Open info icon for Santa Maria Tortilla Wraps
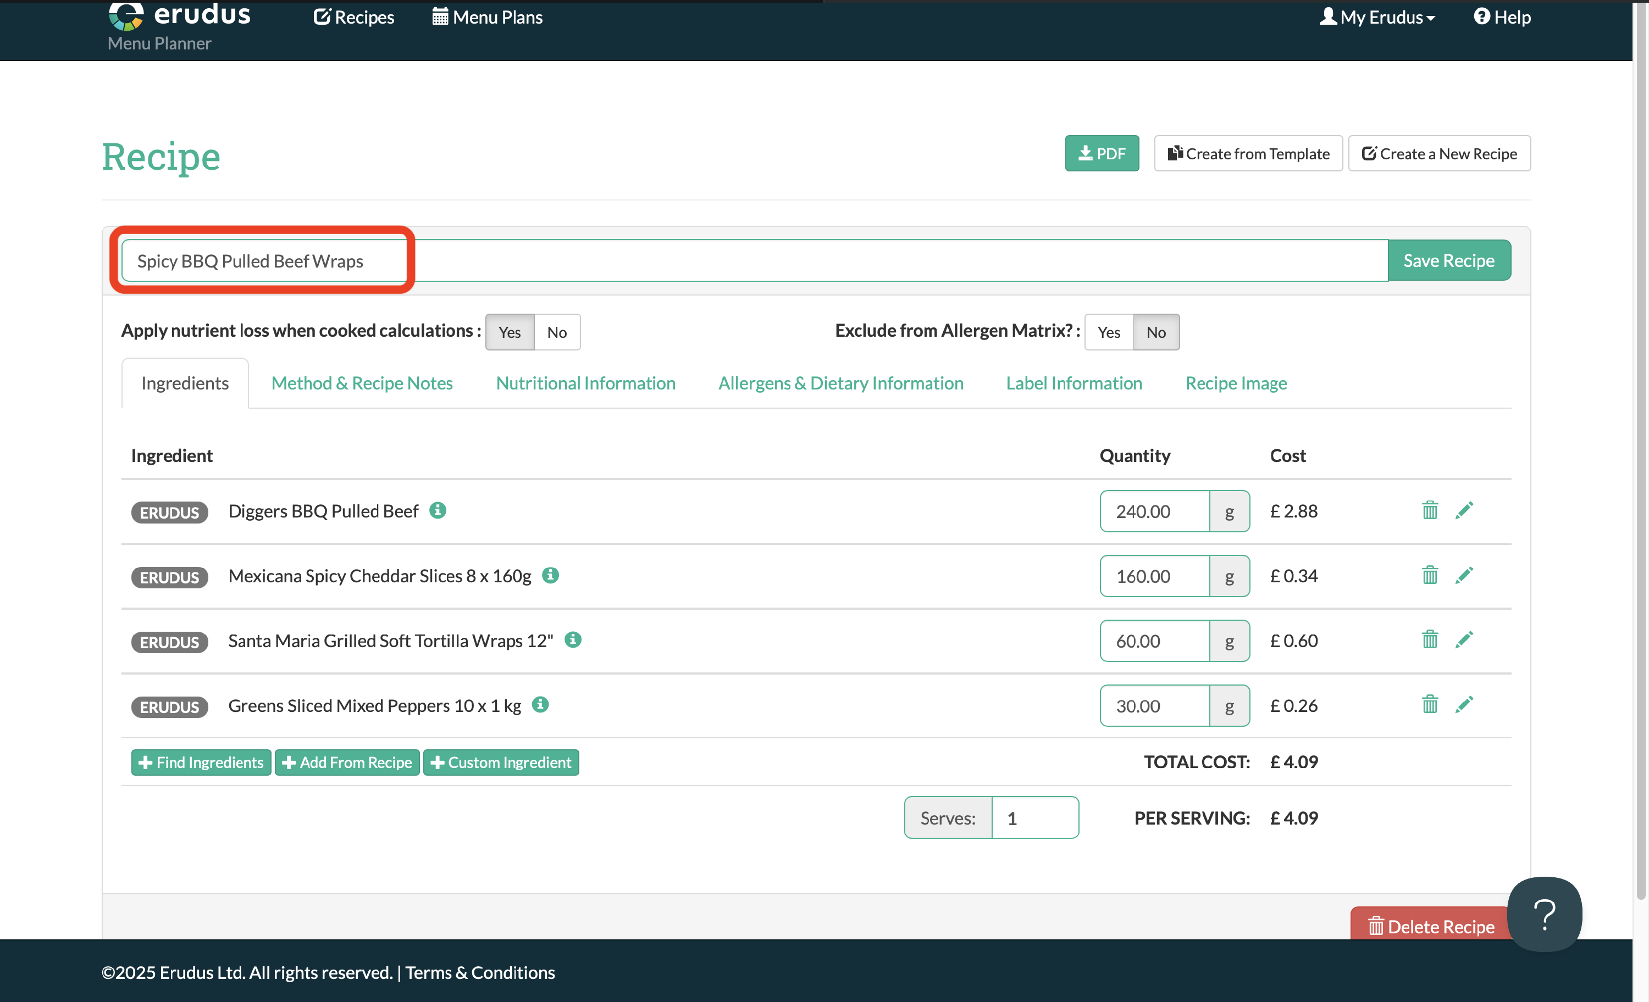 pyautogui.click(x=573, y=639)
